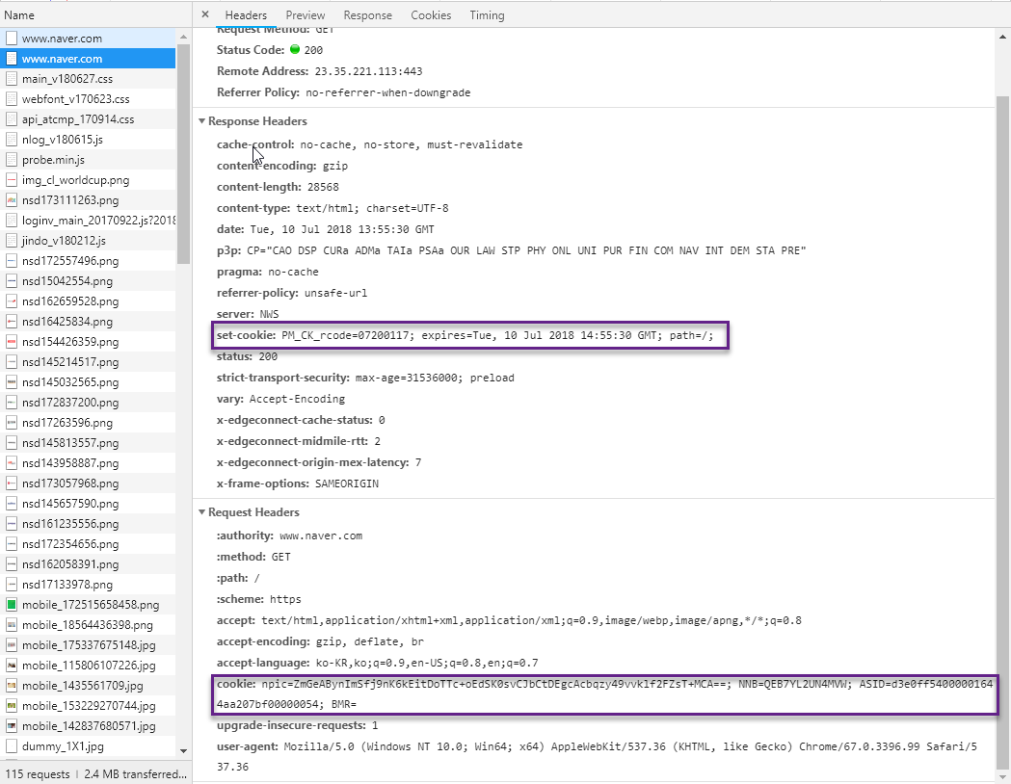The image size is (1011, 784).
Task: Collapse the Response Headers section
Action: tap(202, 121)
